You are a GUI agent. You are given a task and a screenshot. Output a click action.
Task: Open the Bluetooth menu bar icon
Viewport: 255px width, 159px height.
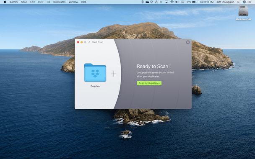point(161,2)
